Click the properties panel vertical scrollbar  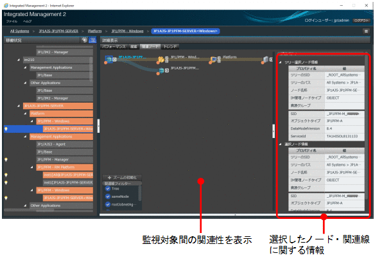[x=367, y=126]
